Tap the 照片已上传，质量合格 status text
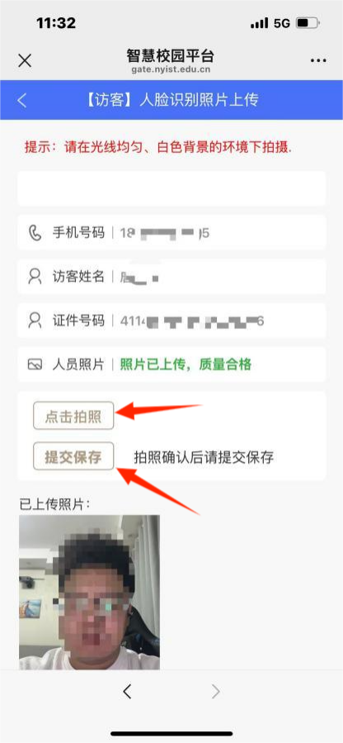 [186, 364]
